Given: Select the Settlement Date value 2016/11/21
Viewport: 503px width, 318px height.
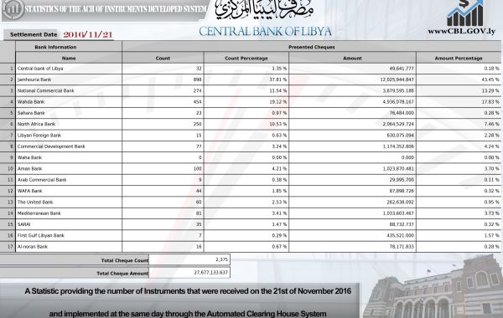Looking at the screenshot, I should click(x=88, y=34).
